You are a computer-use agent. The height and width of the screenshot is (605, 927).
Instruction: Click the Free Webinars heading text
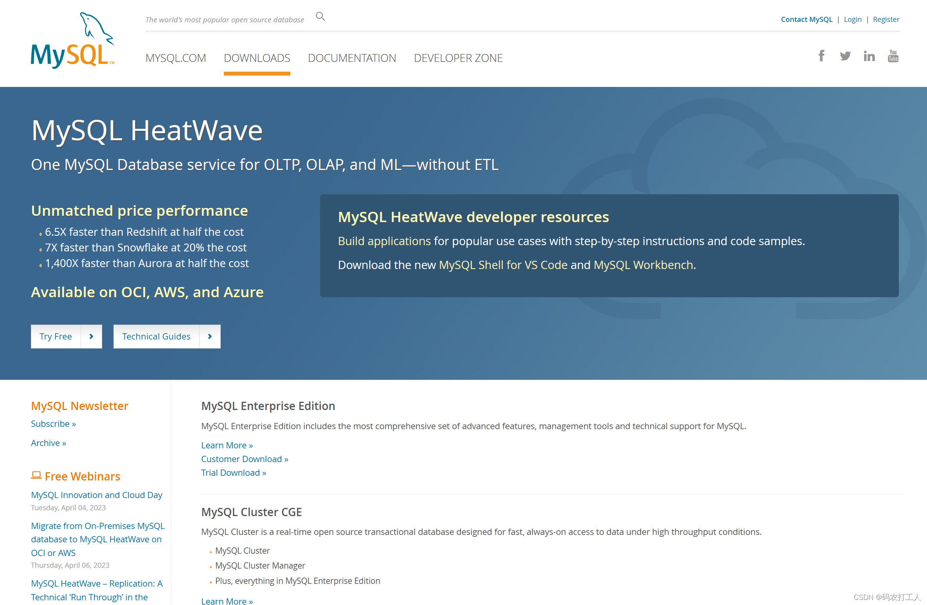pos(83,476)
